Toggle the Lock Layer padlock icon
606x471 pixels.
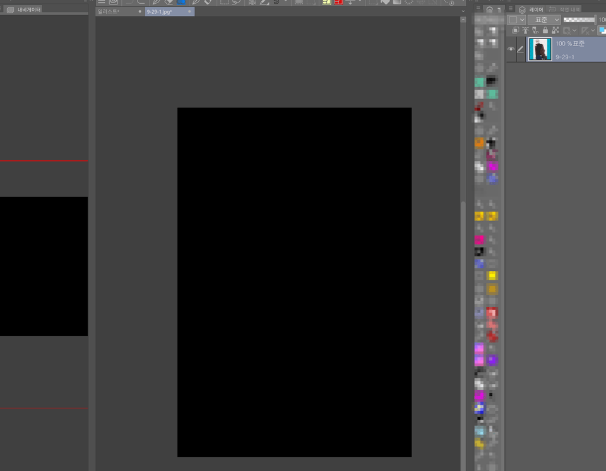(545, 30)
